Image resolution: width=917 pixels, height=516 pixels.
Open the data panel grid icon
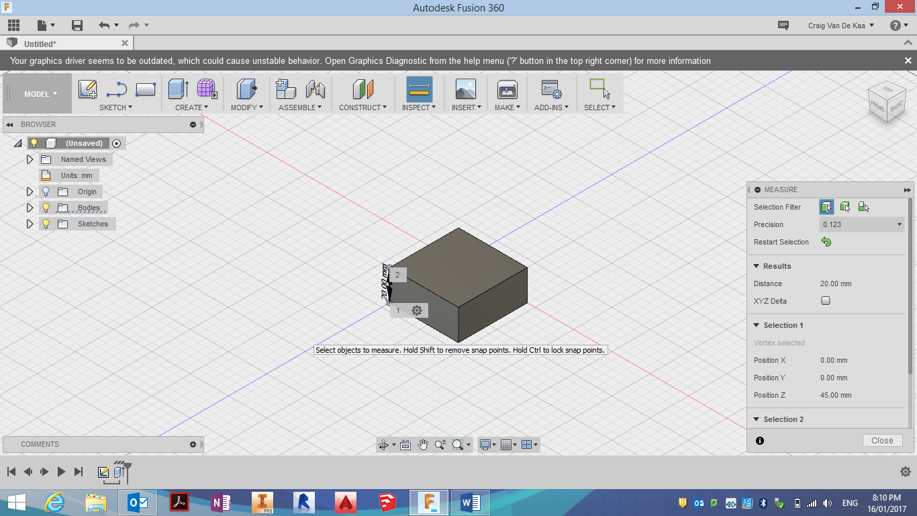tap(13, 26)
